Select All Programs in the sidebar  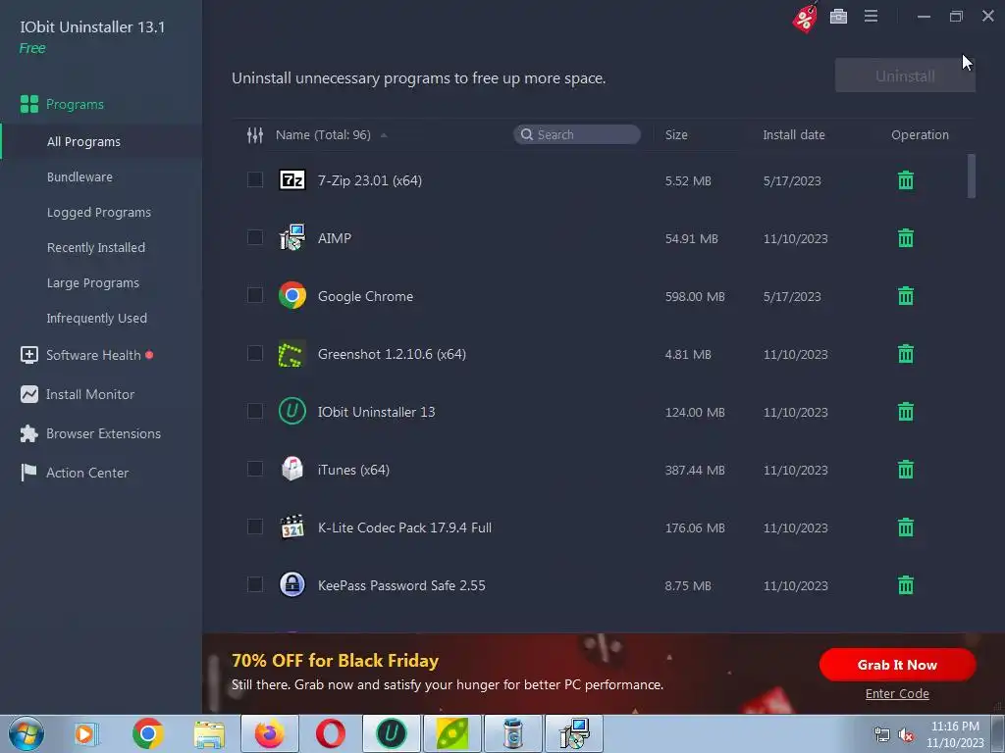[x=83, y=141]
